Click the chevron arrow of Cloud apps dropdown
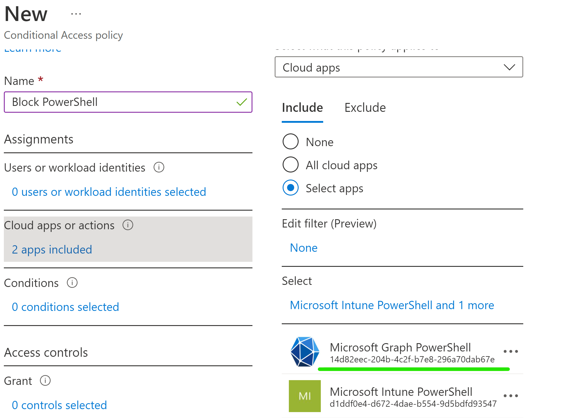Image resolution: width=578 pixels, height=418 pixels. point(509,67)
